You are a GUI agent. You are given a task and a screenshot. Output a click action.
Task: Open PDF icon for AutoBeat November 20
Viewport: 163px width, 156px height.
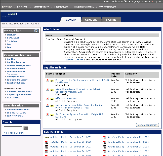click(105, 137)
